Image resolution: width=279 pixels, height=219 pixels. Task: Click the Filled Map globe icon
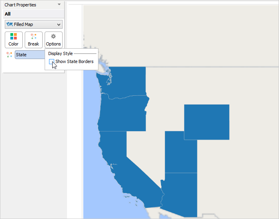click(x=10, y=24)
